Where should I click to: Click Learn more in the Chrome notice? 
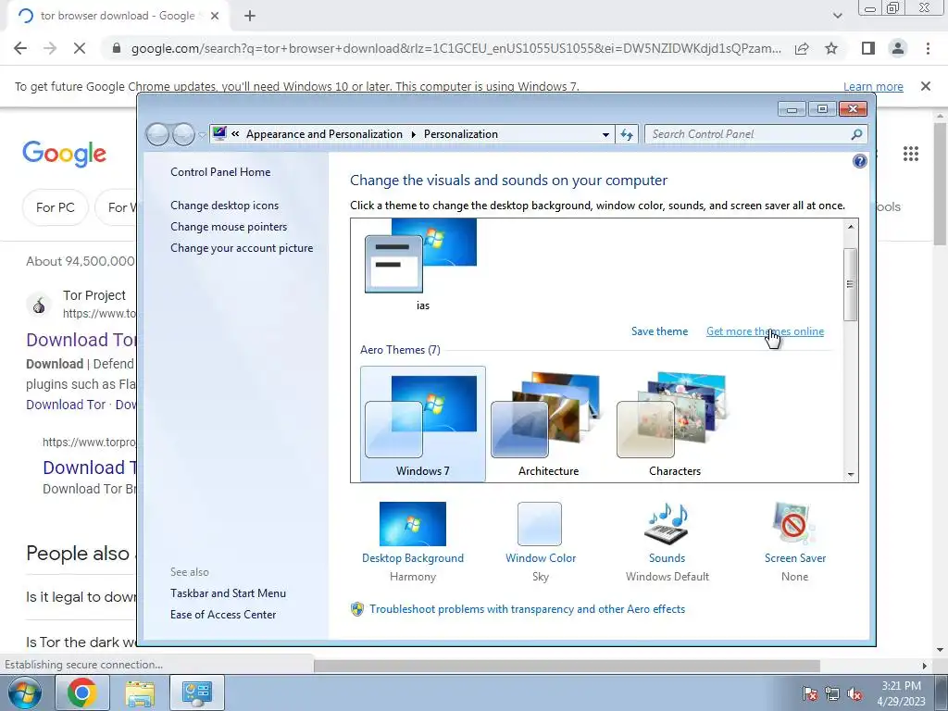tap(873, 86)
